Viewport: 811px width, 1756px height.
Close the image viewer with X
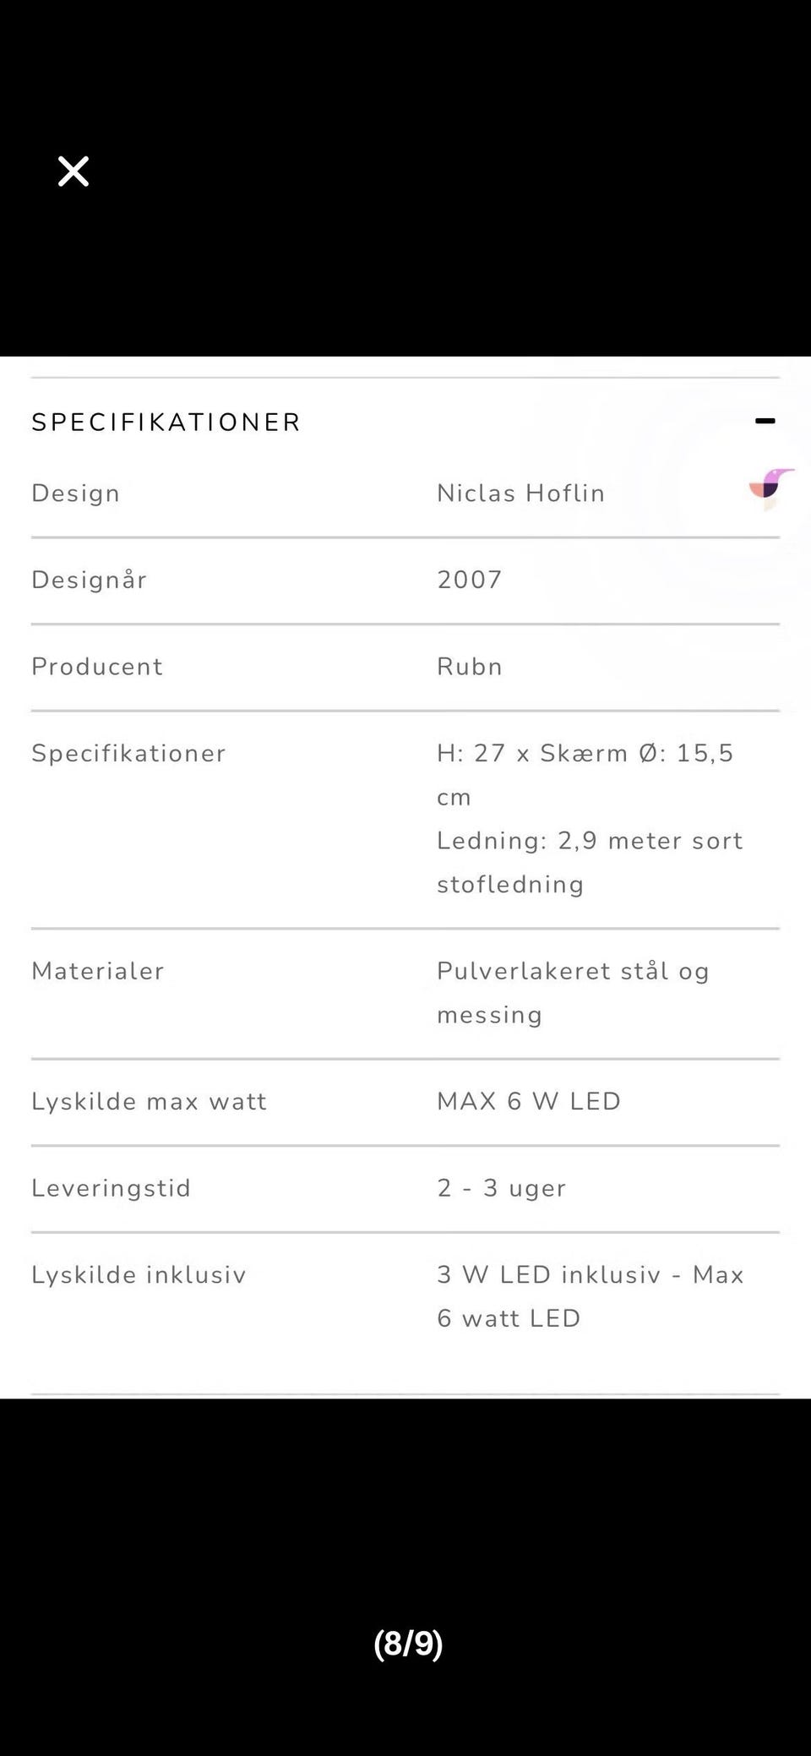pos(73,172)
